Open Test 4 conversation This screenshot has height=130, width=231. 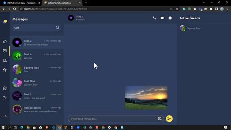(37, 56)
